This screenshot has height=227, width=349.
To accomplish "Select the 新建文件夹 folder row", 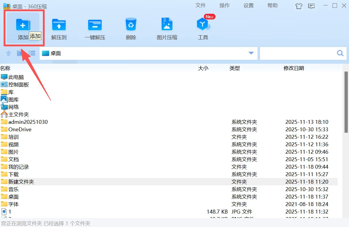I will tap(21, 182).
